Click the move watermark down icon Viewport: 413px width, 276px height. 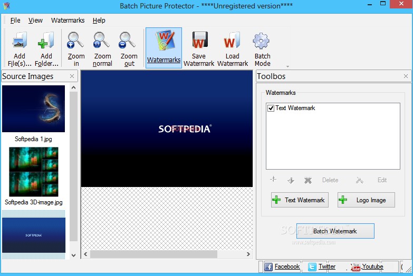[x=291, y=180]
